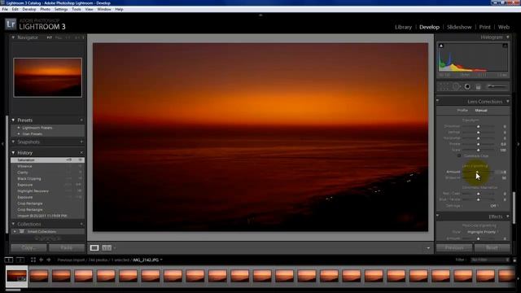This screenshot has width=521, height=293.
Task: Switch to the Library module
Action: pos(404,27)
